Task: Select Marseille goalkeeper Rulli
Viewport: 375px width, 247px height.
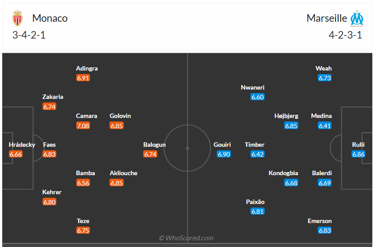Action: 359,145
